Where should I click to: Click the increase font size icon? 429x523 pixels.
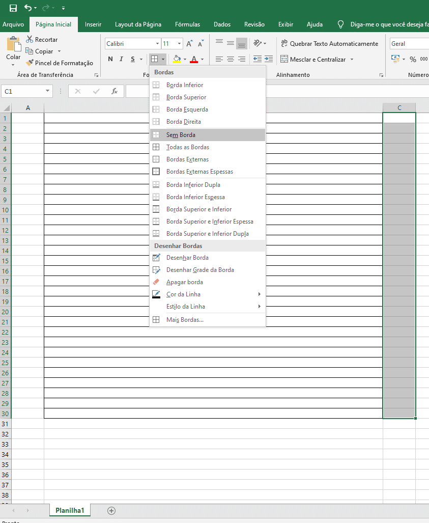click(x=189, y=44)
